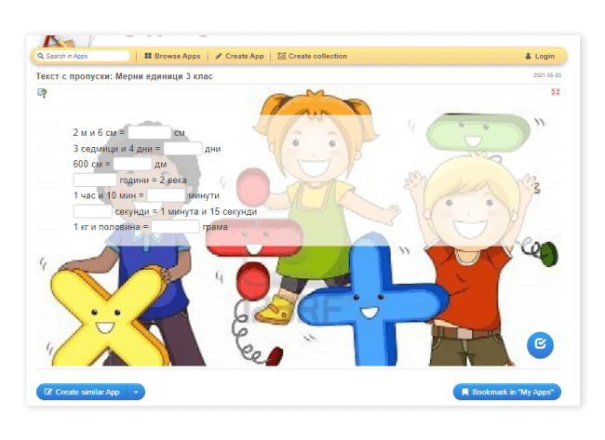Image resolution: width=605 pixels, height=440 pixels.
Task: Click the blank after '2 м и 6 см ='
Action: coord(149,133)
